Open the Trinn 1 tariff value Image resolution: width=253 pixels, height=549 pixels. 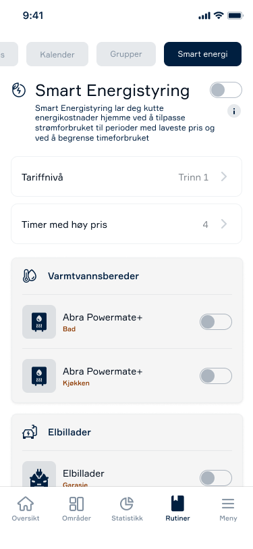(x=193, y=177)
